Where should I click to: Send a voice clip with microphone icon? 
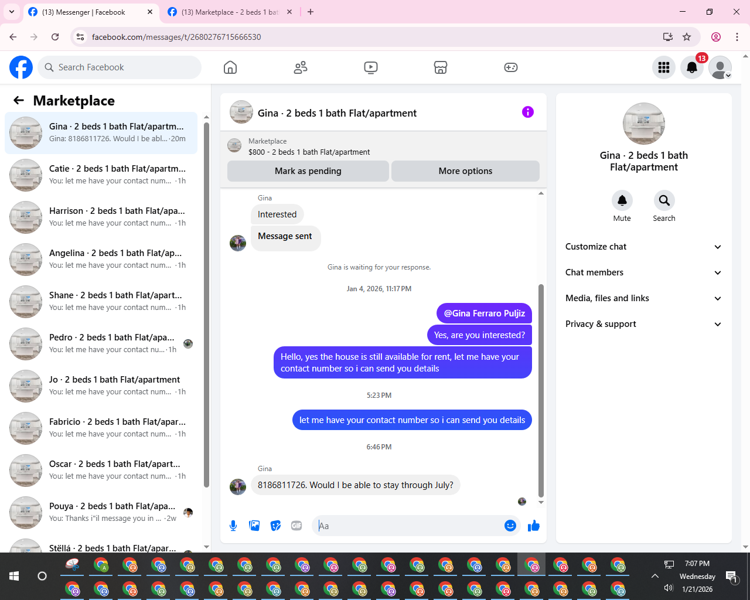(x=233, y=526)
